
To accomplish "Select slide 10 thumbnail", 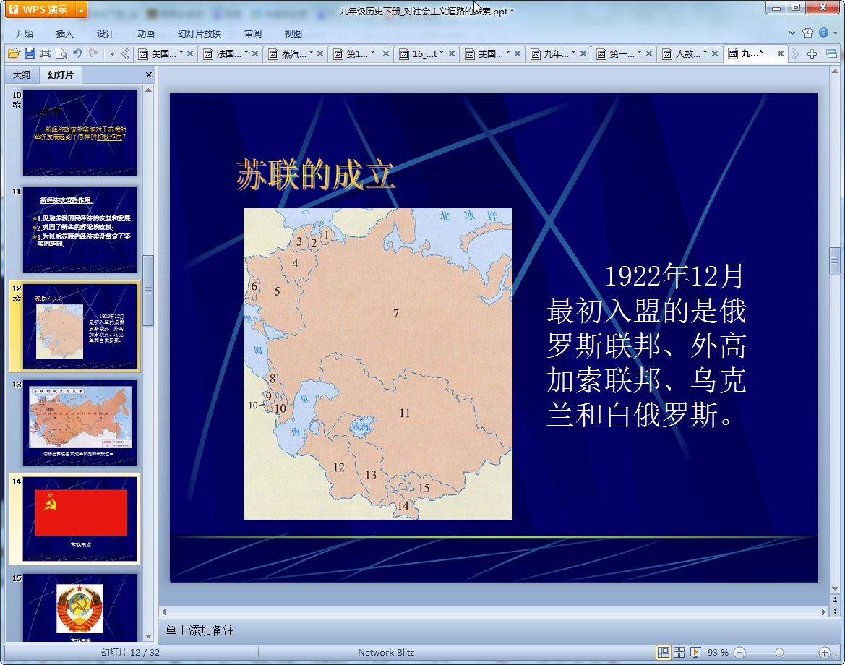I will click(80, 132).
